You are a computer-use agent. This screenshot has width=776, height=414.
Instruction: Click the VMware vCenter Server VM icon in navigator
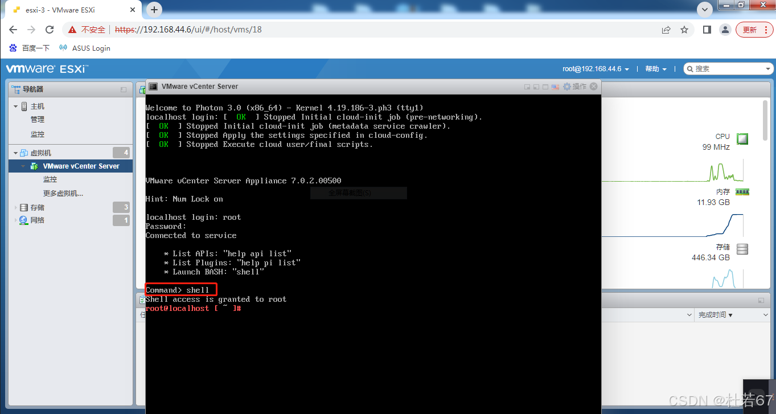tap(35, 166)
